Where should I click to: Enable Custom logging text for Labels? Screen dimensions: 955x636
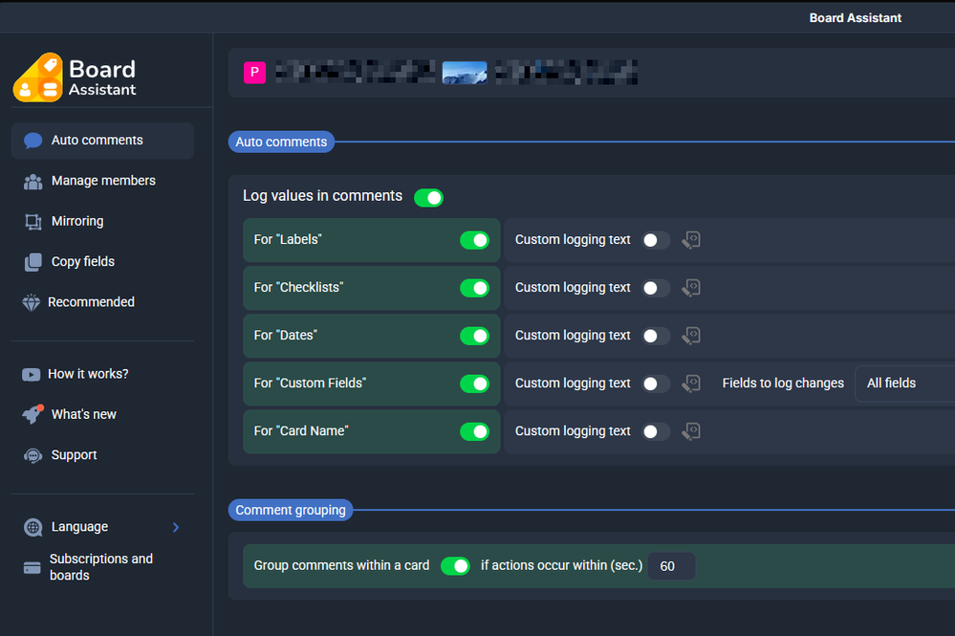pos(656,240)
